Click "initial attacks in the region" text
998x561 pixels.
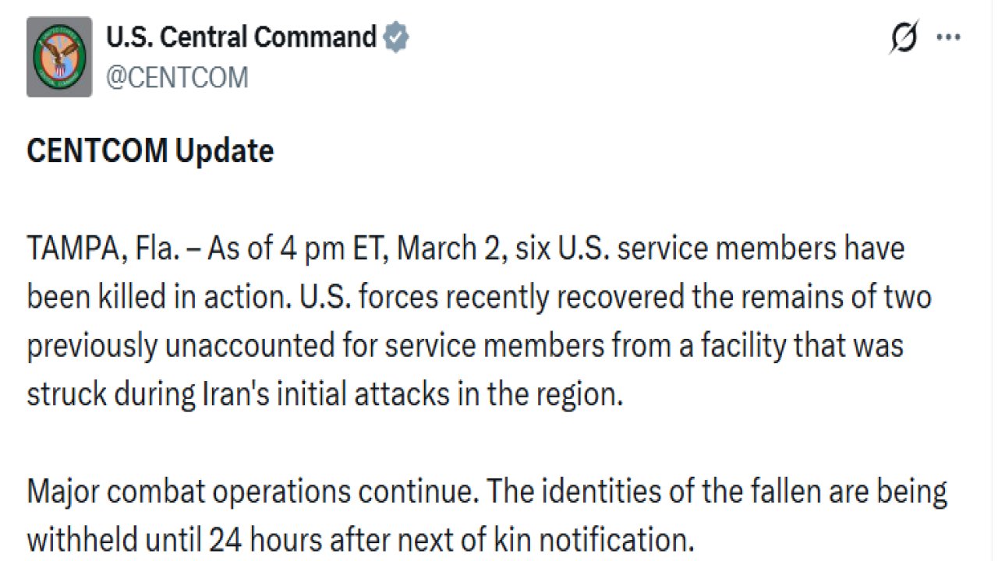coord(488,394)
